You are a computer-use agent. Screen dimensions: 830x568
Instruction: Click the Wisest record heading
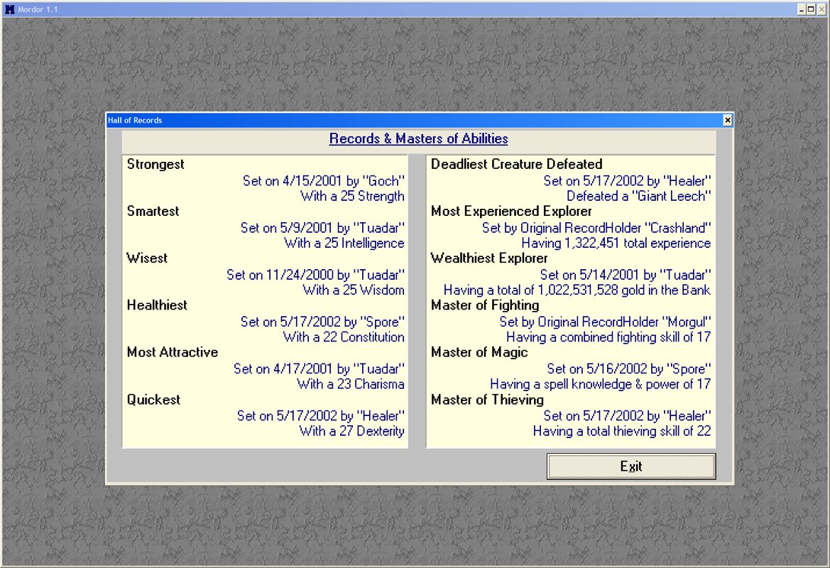[x=147, y=258]
